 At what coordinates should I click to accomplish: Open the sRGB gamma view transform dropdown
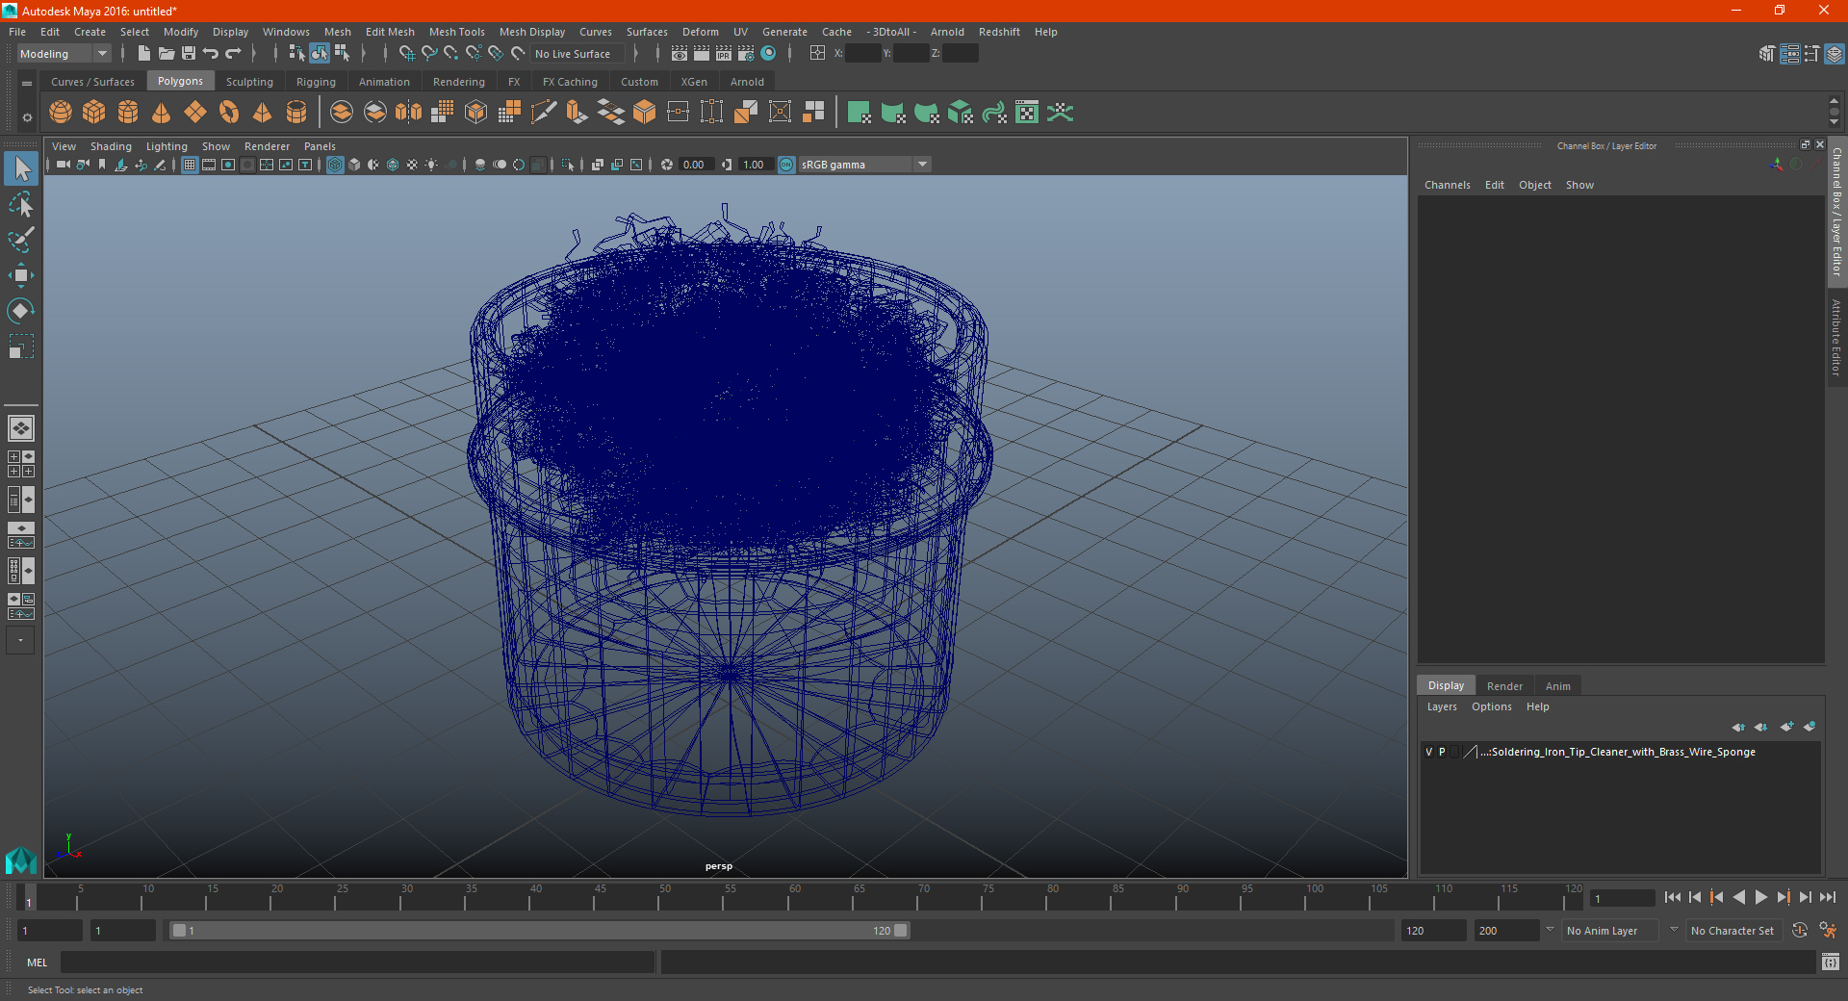[x=864, y=165]
